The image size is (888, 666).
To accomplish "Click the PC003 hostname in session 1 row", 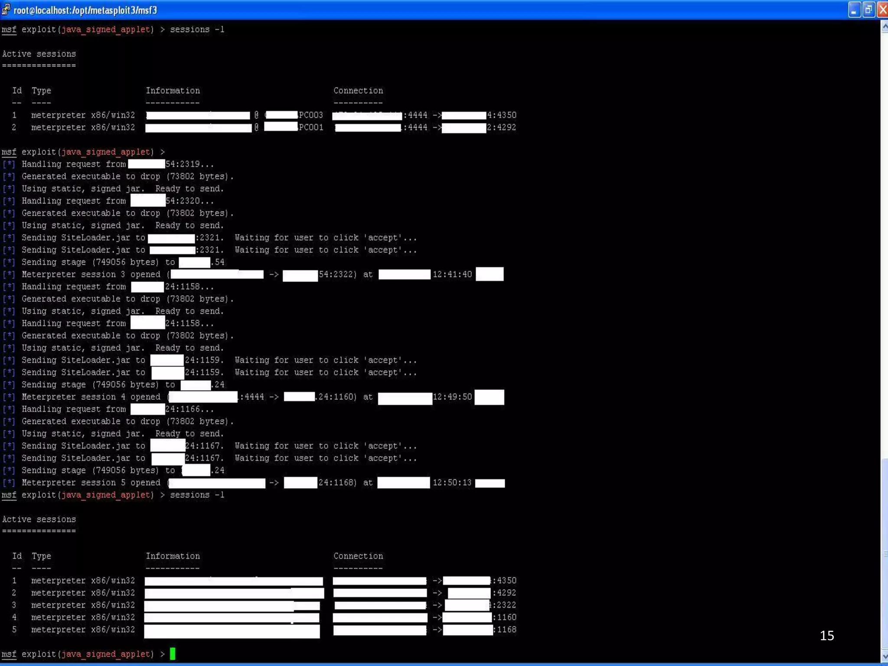I will click(311, 115).
